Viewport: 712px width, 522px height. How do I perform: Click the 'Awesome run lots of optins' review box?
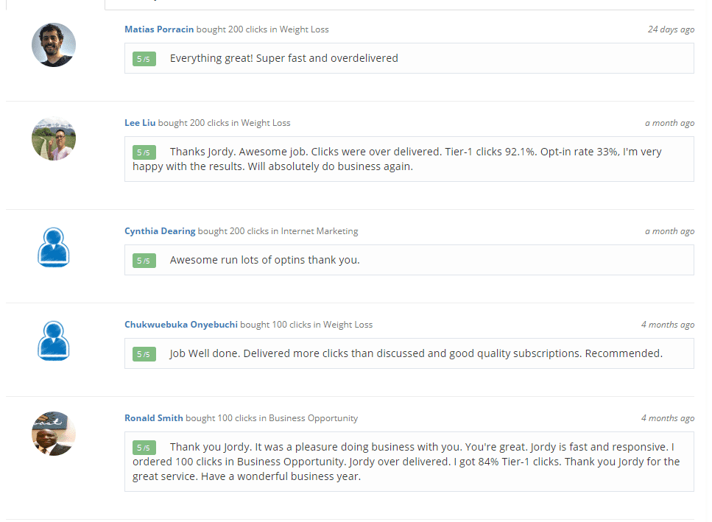[409, 260]
